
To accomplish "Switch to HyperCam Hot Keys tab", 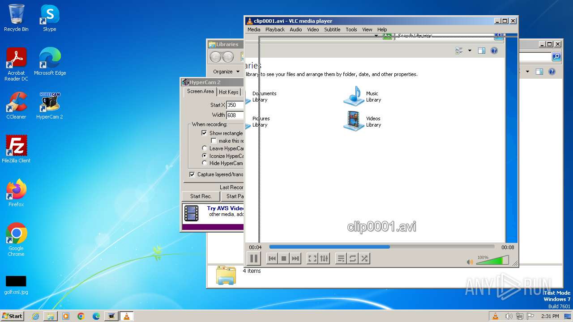I will click(229, 92).
